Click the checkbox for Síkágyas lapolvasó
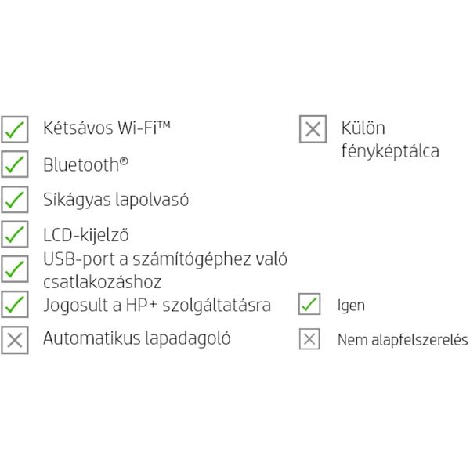This screenshot has height=470, width=470. (x=15, y=199)
